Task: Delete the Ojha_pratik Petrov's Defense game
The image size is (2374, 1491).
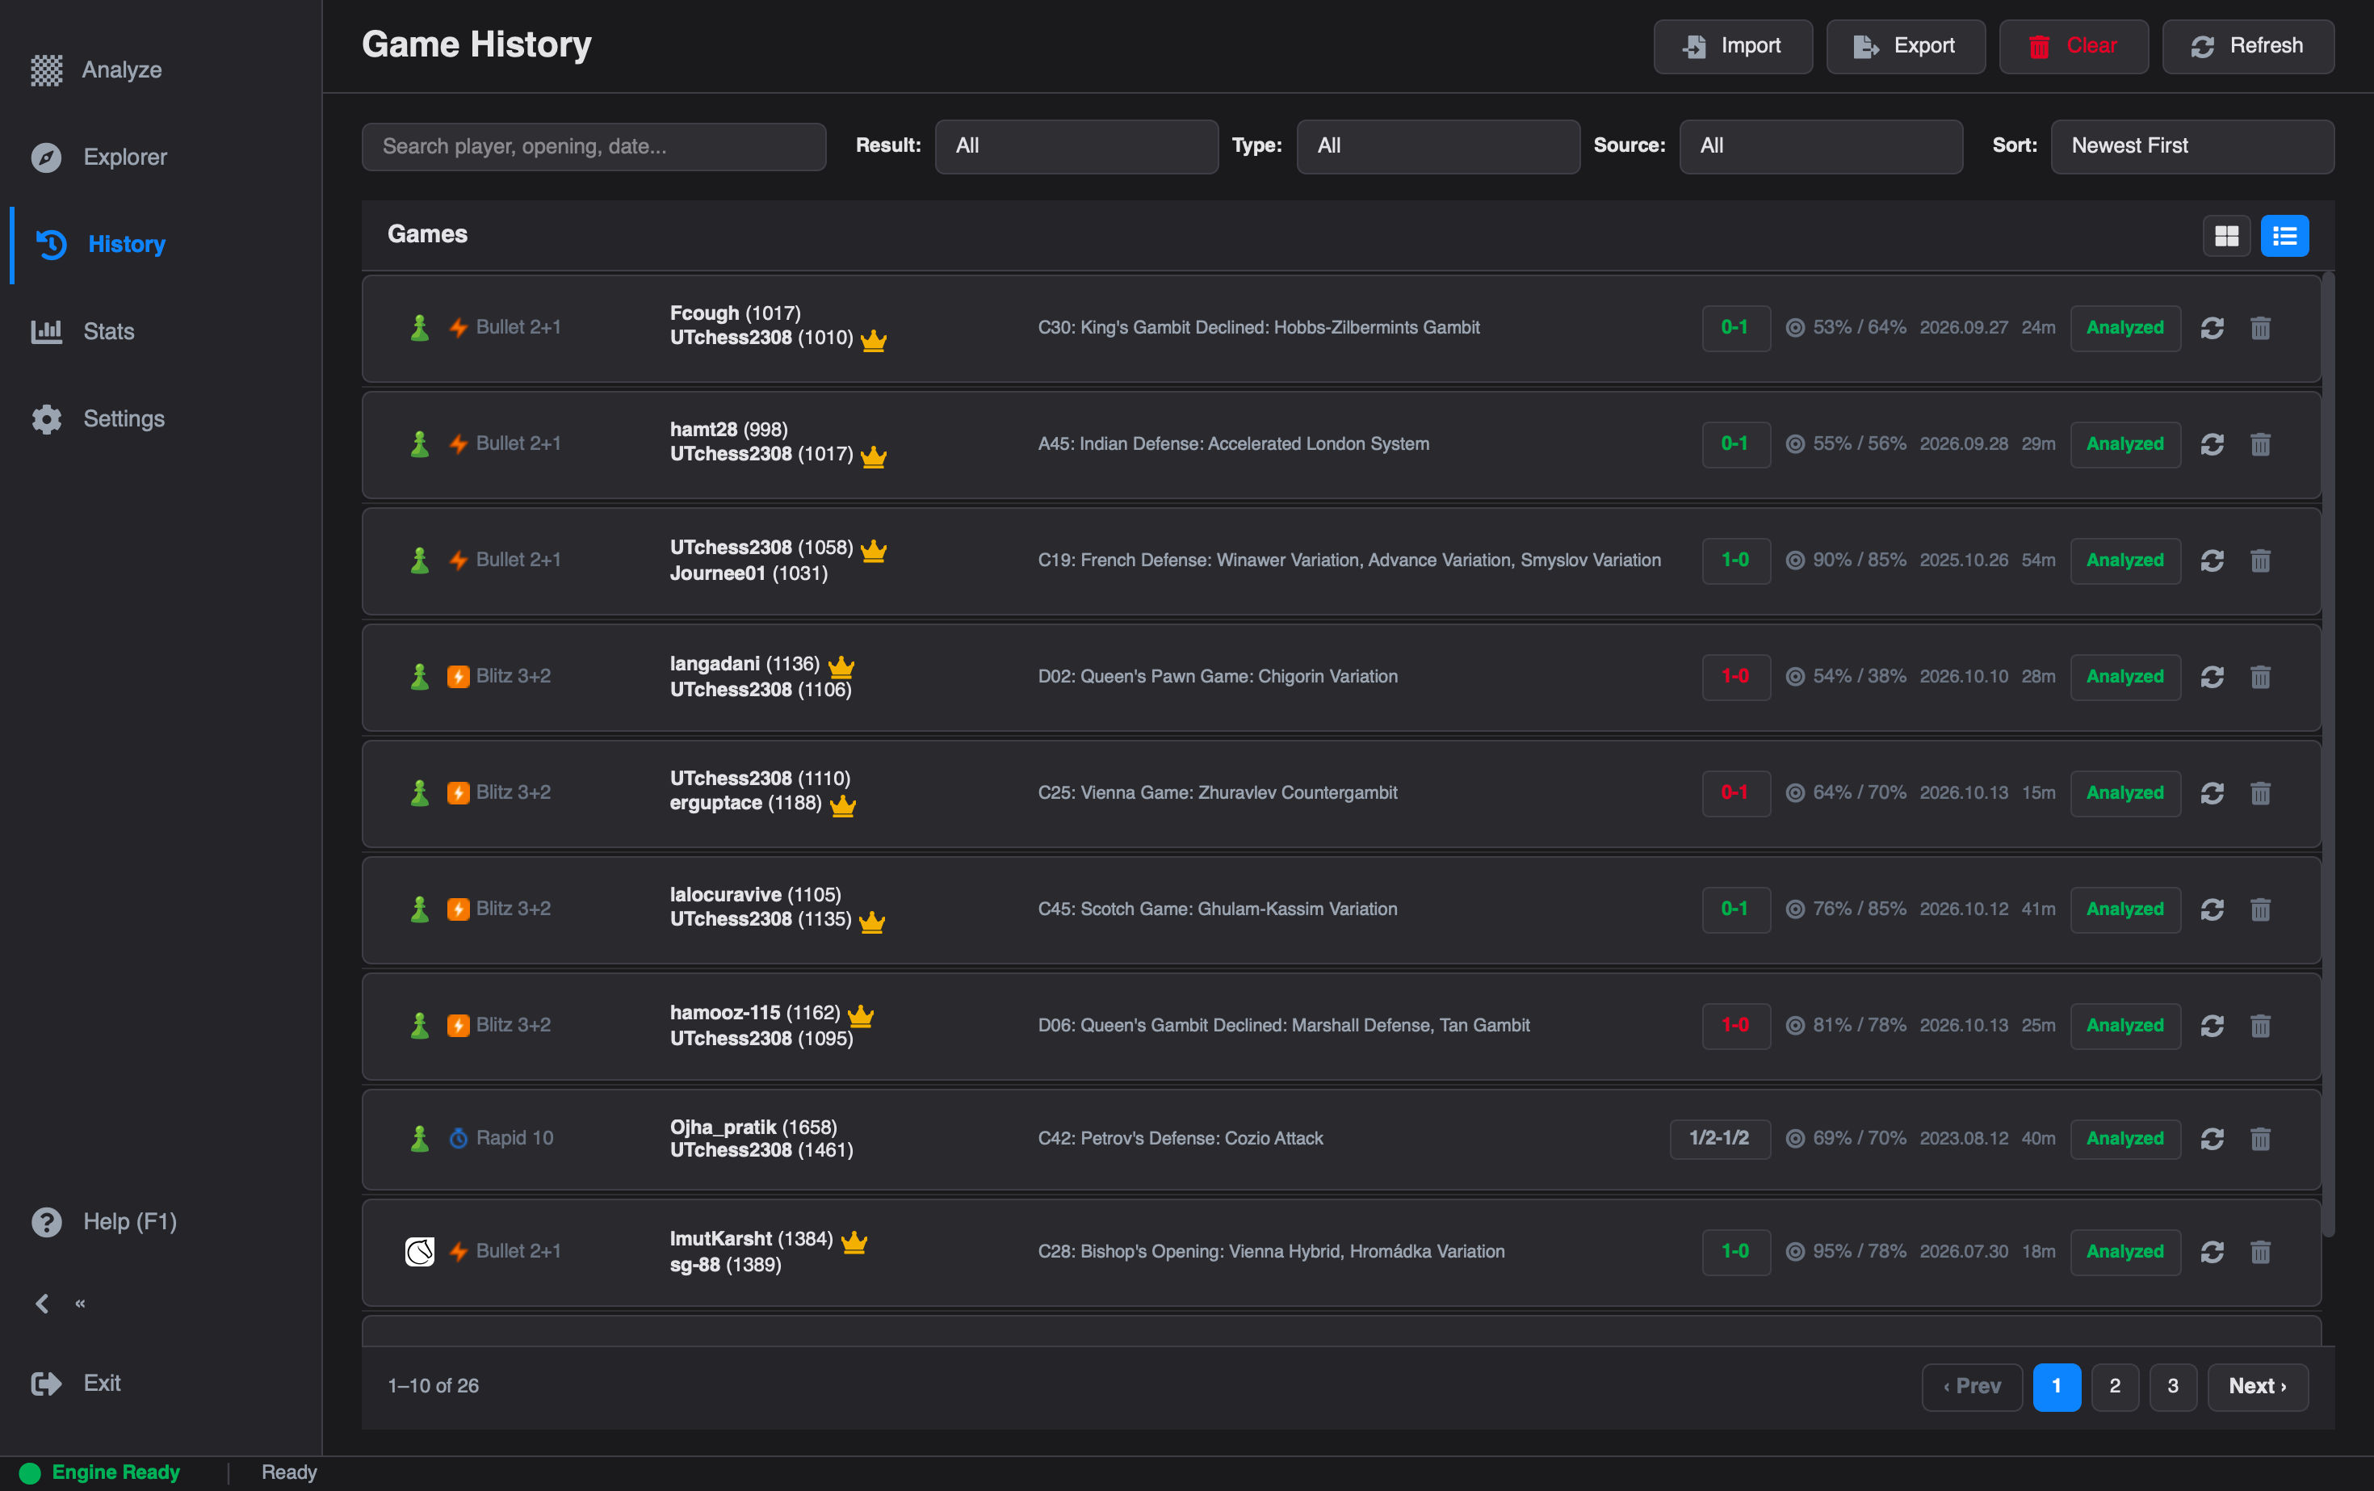Action: tap(2259, 1139)
